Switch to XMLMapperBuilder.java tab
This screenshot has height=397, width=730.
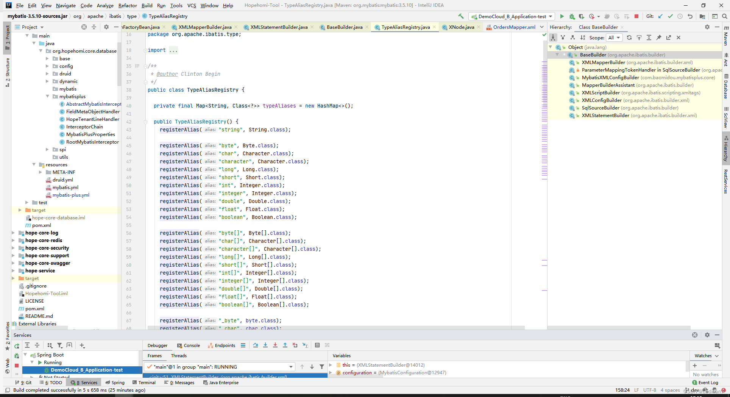click(x=205, y=27)
